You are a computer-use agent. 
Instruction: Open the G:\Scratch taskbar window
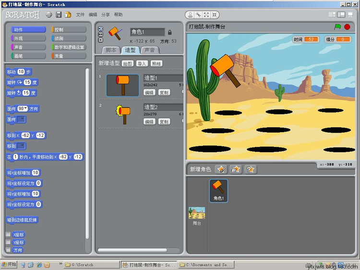point(91,265)
